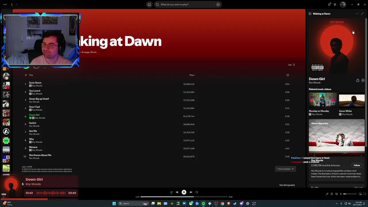
Task: Go back with the left arrow
Action: click(12, 4)
